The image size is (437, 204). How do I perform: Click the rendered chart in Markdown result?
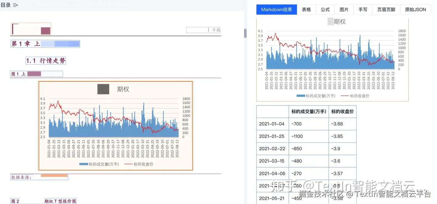(x=332, y=60)
